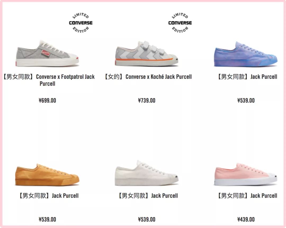286x228 pixels.
Task: Click ¥539.00 price under blue sneaker
Action: pos(246,100)
